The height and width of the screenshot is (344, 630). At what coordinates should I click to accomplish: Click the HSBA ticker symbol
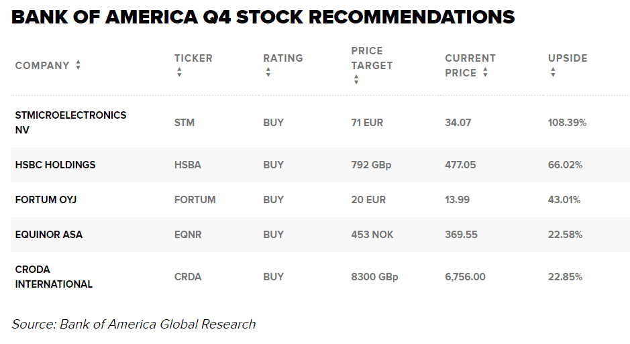[x=188, y=165]
